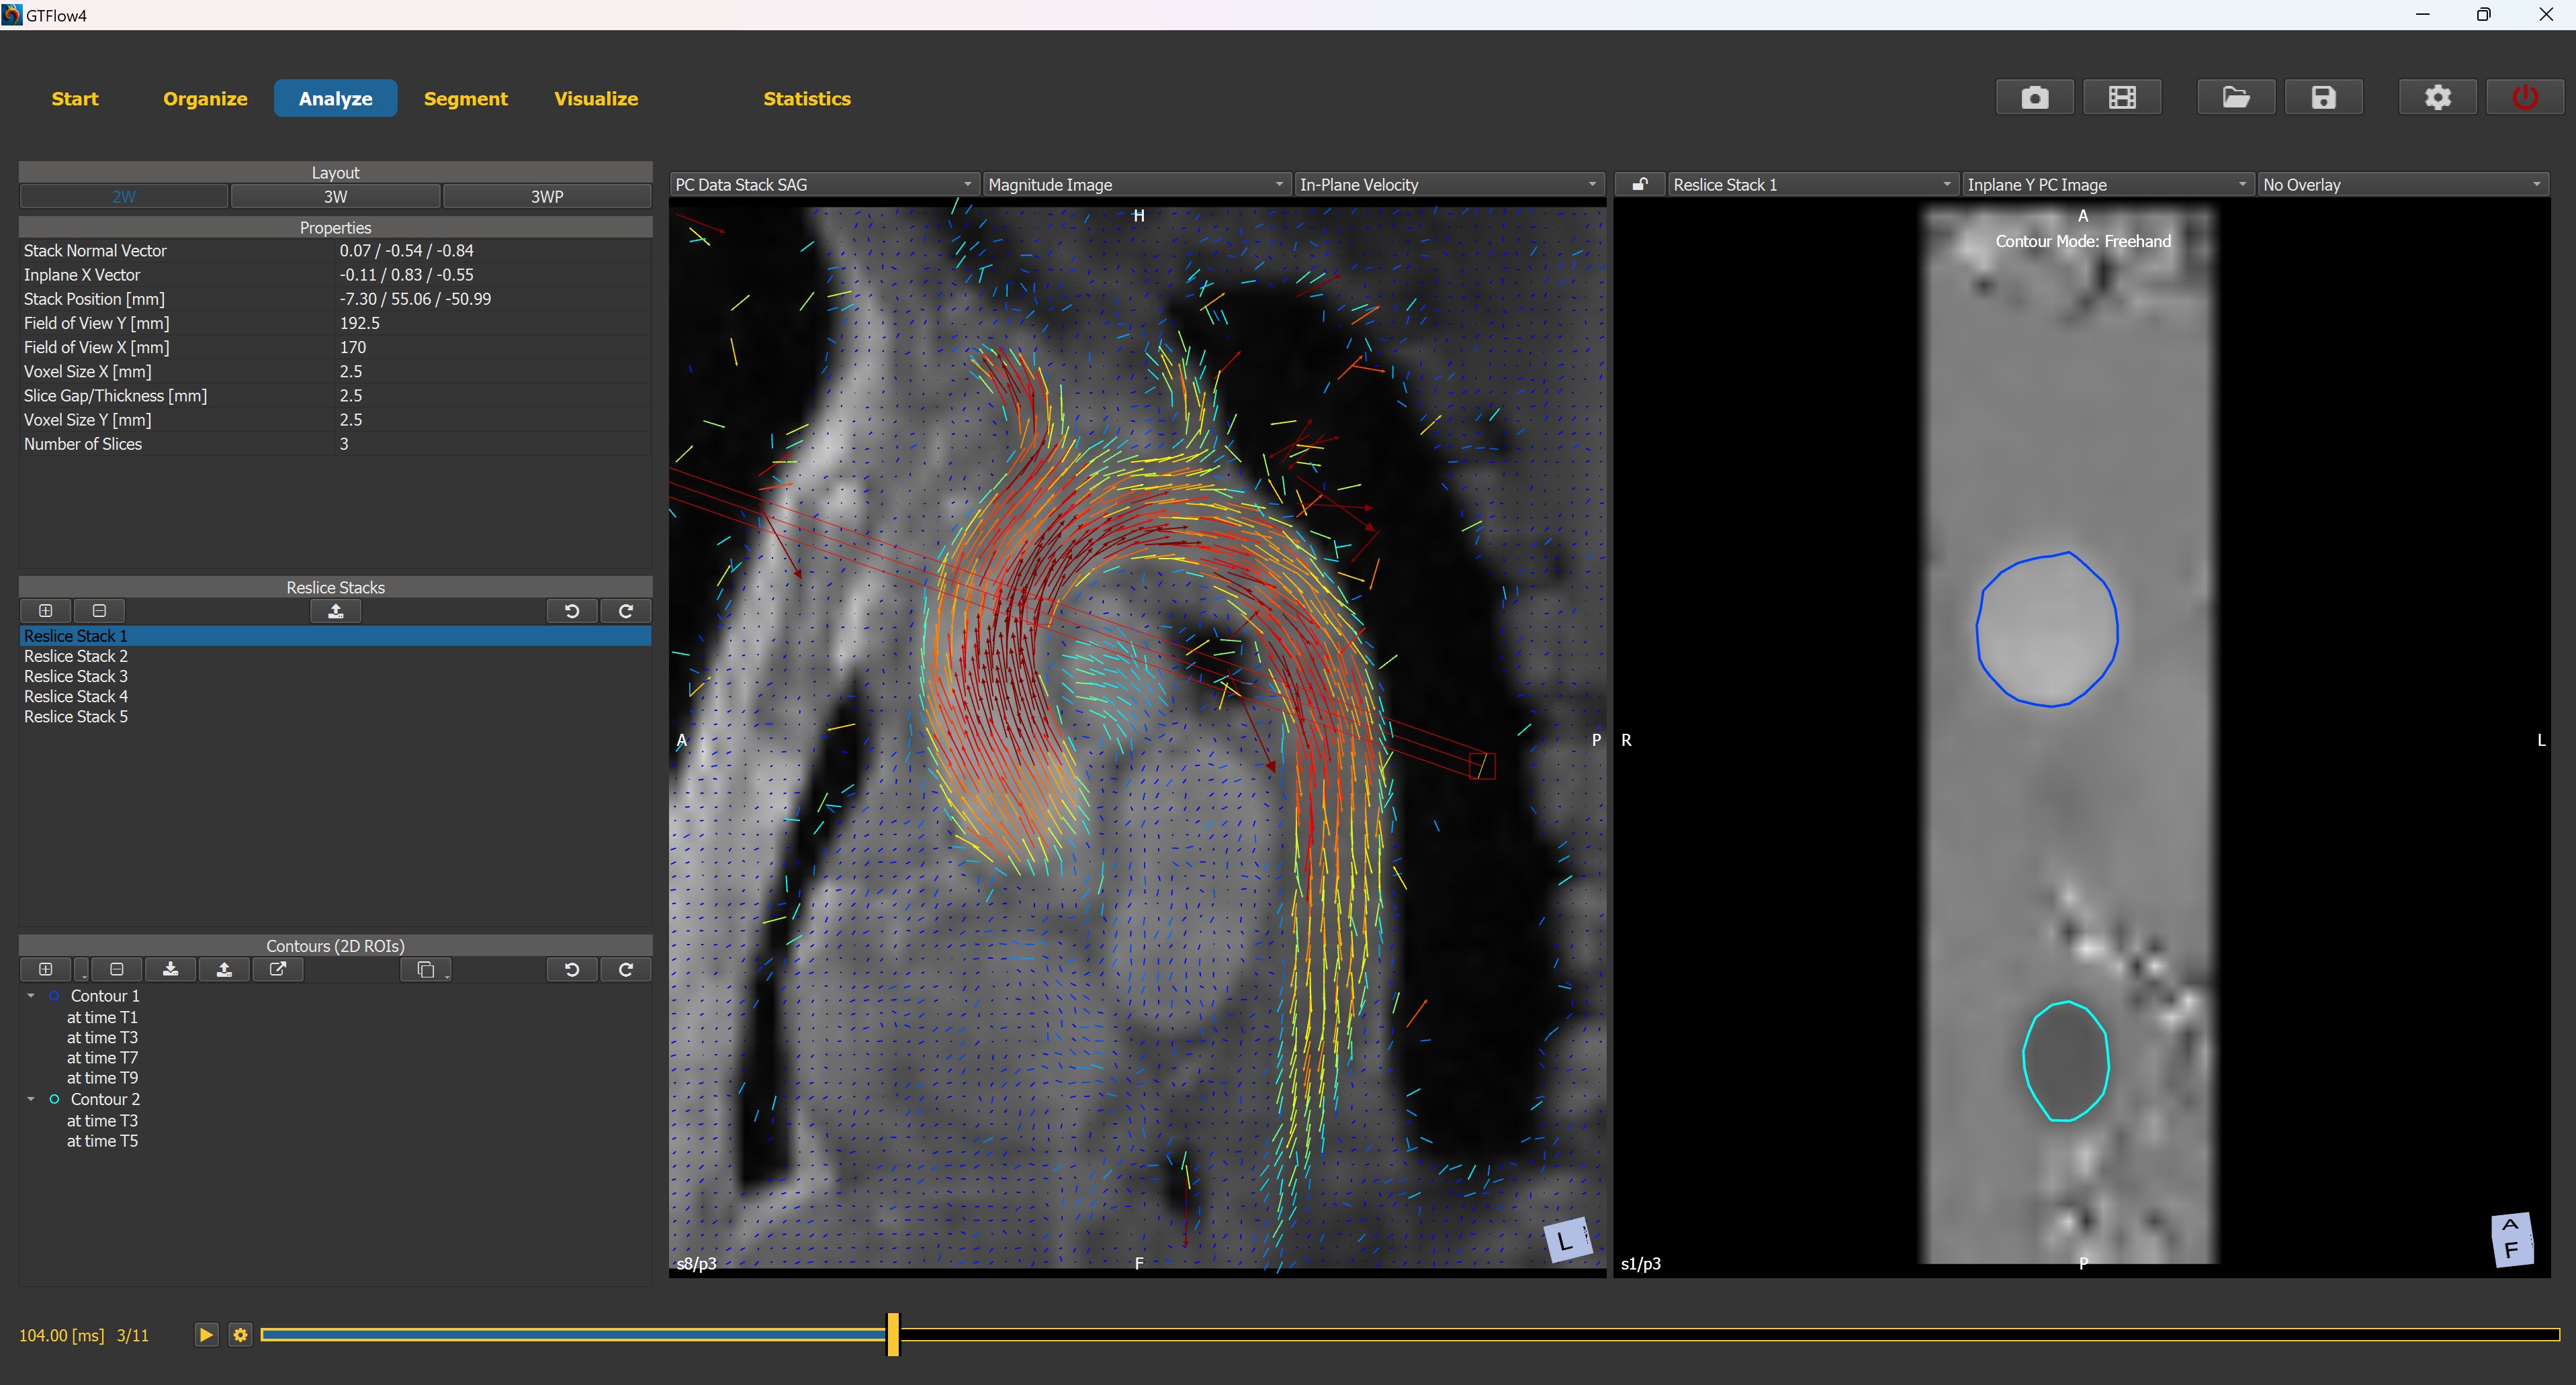This screenshot has width=2576, height=1385.
Task: Click the blue contour in the reslice view
Action: click(2047, 630)
